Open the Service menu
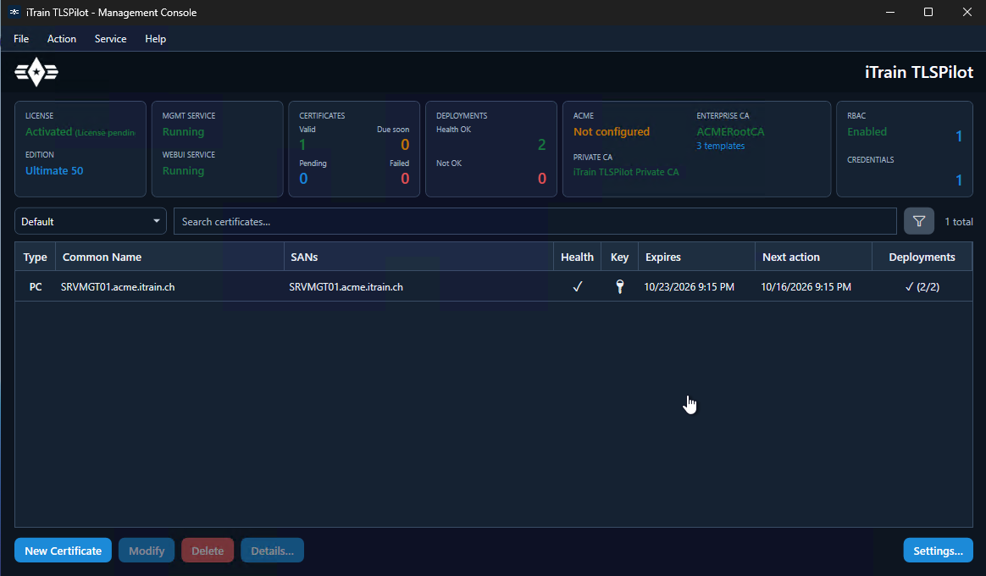This screenshot has height=576, width=986. tap(111, 39)
